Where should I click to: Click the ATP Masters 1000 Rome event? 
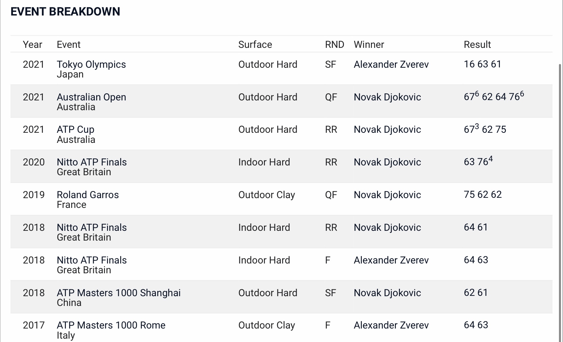click(x=111, y=325)
